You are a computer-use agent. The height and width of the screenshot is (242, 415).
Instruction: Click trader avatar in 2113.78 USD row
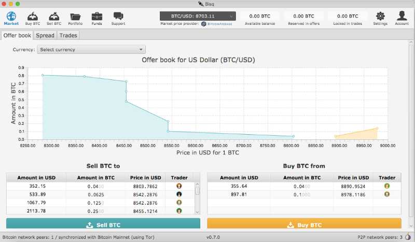click(x=179, y=211)
